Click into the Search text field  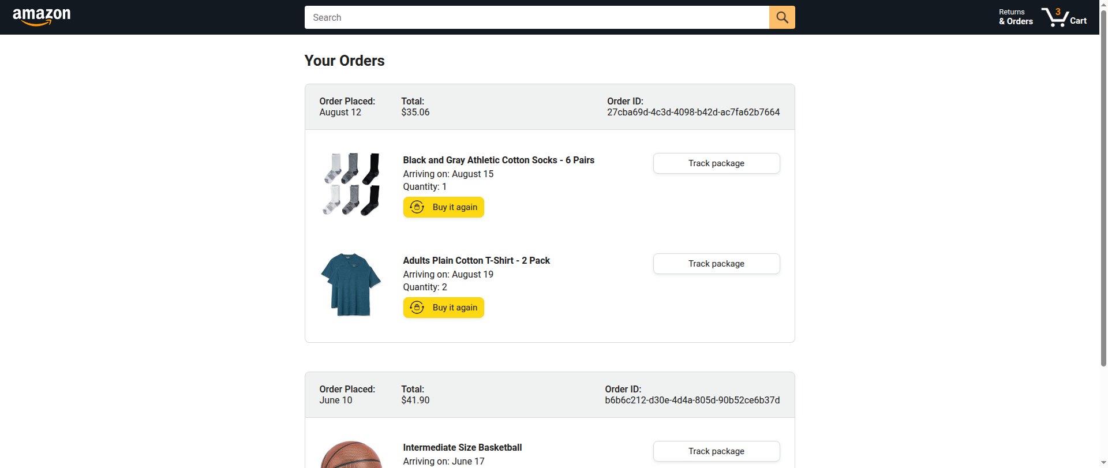(537, 17)
